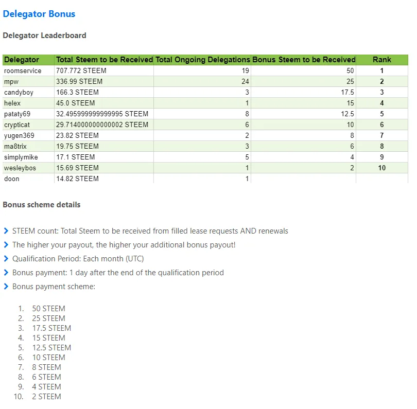Click the Delegator Bonus heading

coord(39,14)
